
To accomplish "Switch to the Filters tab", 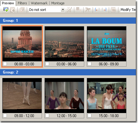I will 22,3.
